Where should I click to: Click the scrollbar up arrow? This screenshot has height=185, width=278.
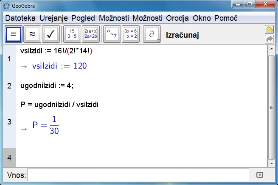coord(272,49)
